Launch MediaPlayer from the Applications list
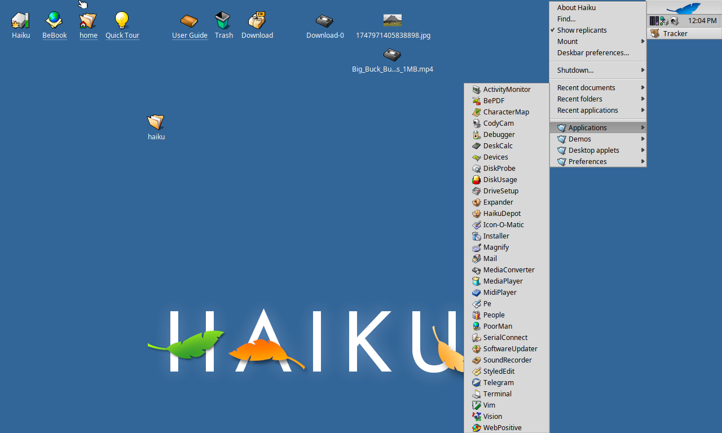 coord(507,281)
